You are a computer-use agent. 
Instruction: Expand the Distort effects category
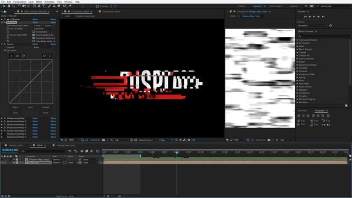298,62
